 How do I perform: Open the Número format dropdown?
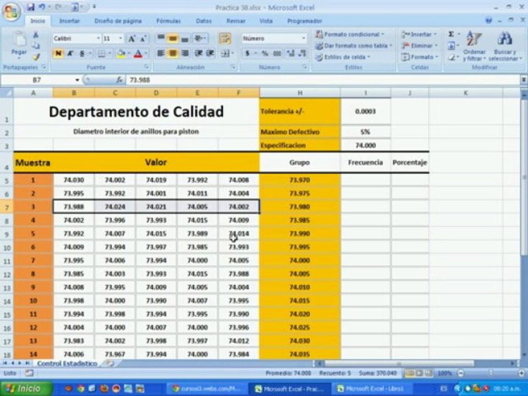coord(304,38)
